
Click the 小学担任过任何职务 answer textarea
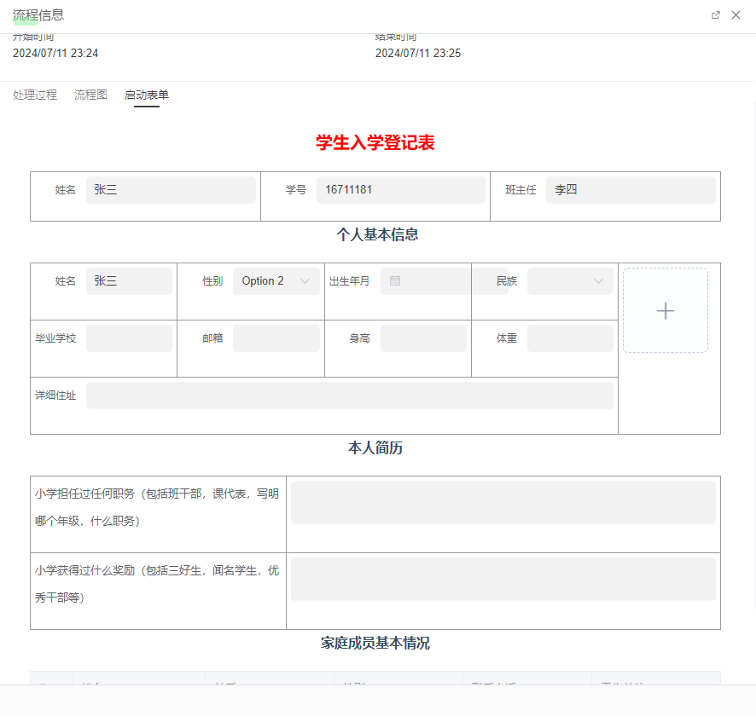point(503,502)
